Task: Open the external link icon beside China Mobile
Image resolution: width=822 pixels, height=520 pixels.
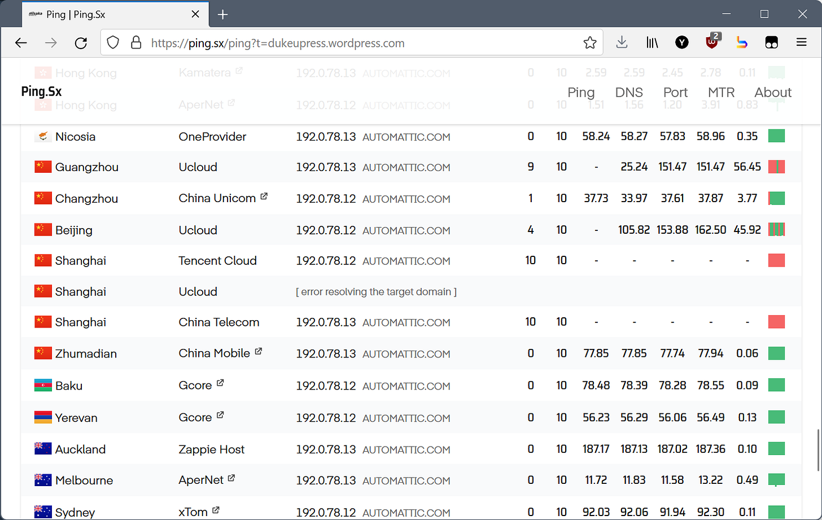Action: [x=258, y=351]
